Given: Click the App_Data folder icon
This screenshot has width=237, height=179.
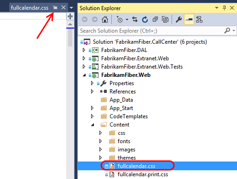Looking at the screenshot, I should (x=104, y=100).
